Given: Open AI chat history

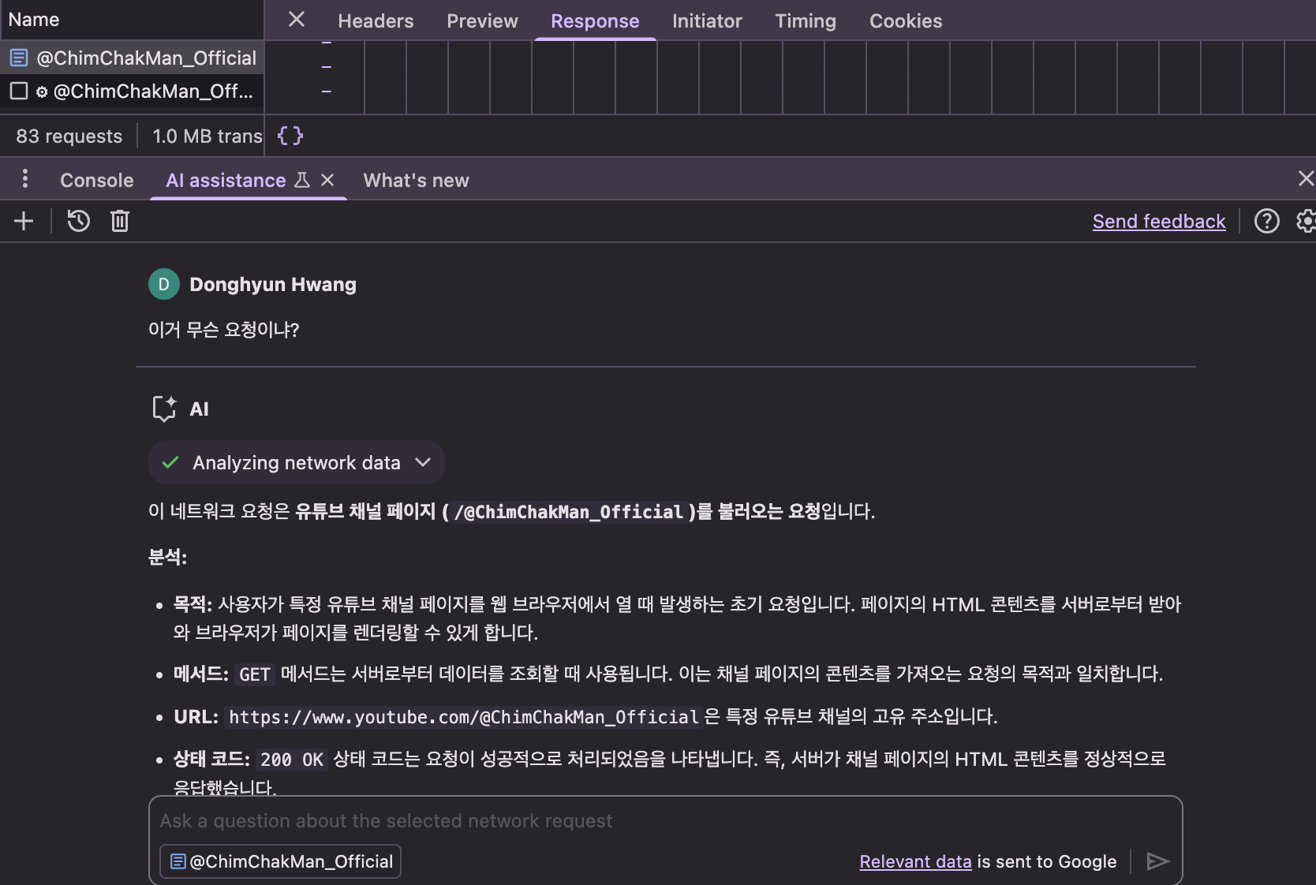Looking at the screenshot, I should click(78, 221).
